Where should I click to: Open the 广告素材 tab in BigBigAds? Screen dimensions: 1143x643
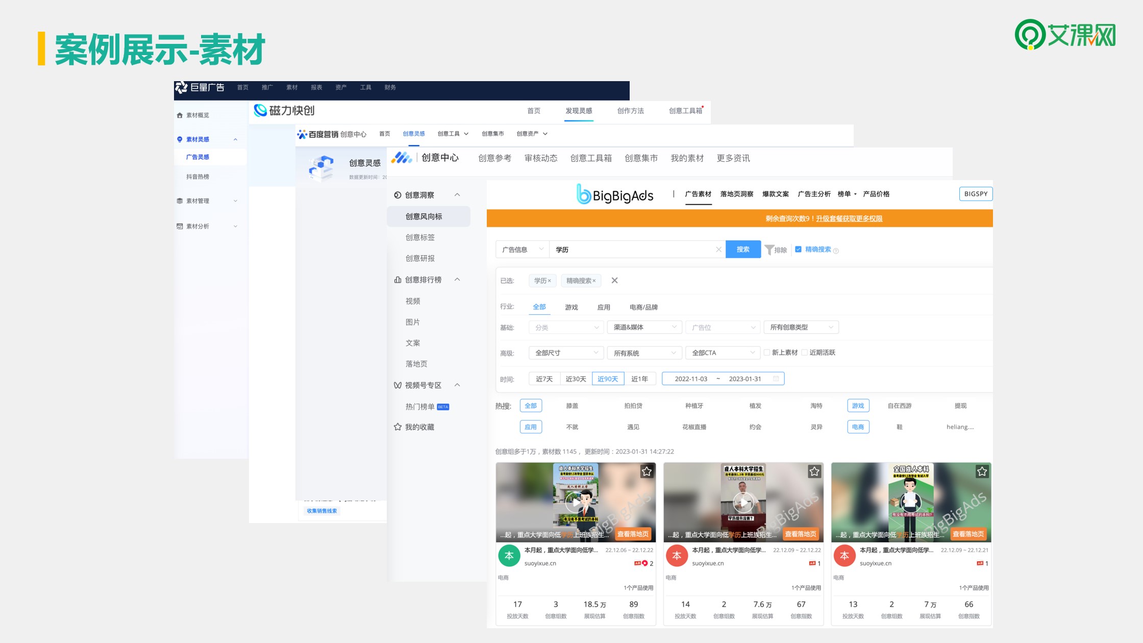[698, 194]
